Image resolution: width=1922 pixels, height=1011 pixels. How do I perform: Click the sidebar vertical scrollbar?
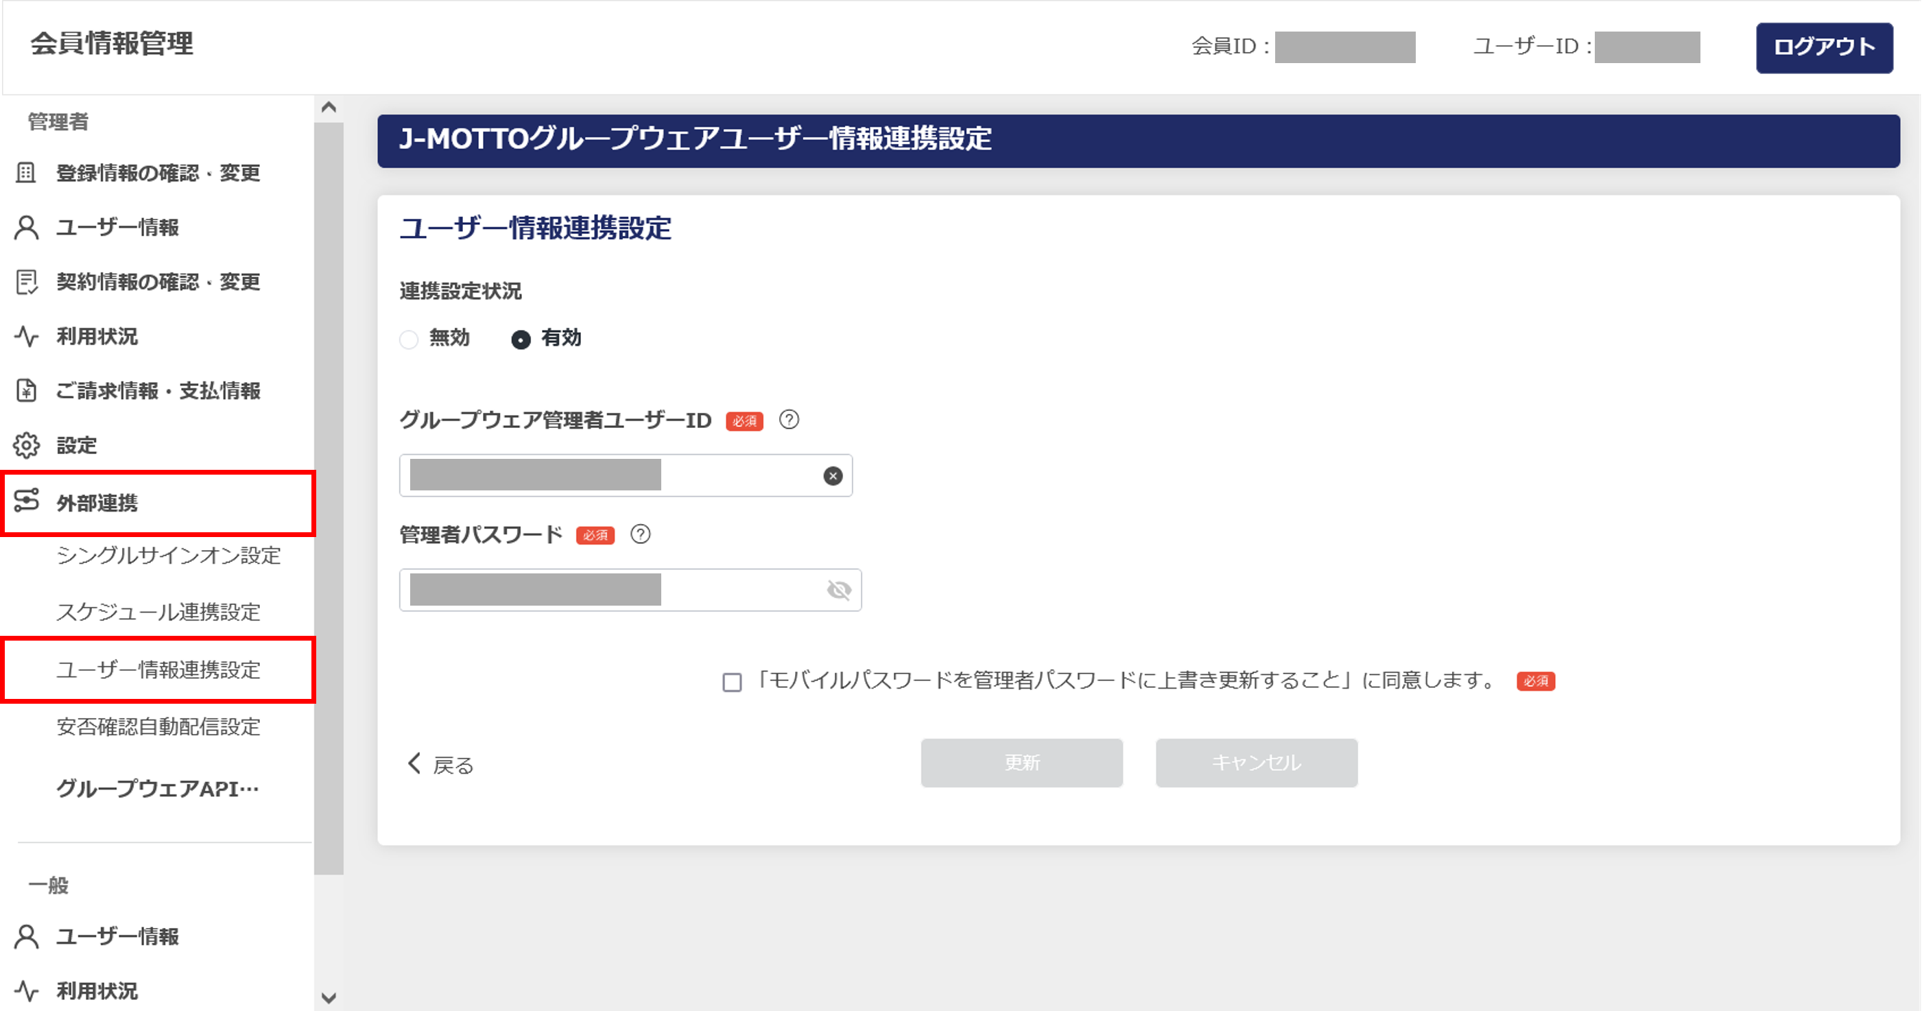tap(329, 499)
